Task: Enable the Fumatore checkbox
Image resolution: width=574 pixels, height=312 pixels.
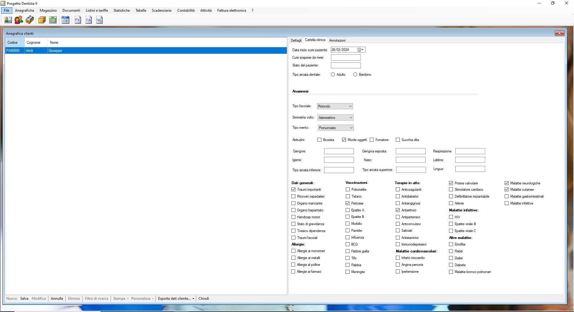Action: [x=372, y=140]
